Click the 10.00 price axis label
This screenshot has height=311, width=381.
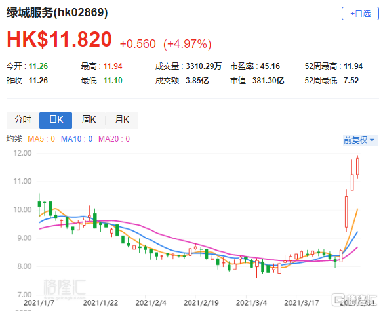[22, 209]
